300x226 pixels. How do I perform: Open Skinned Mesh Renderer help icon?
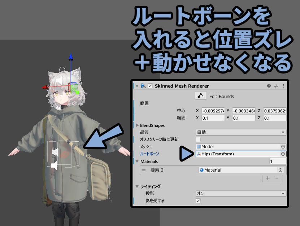pyautogui.click(x=269, y=86)
